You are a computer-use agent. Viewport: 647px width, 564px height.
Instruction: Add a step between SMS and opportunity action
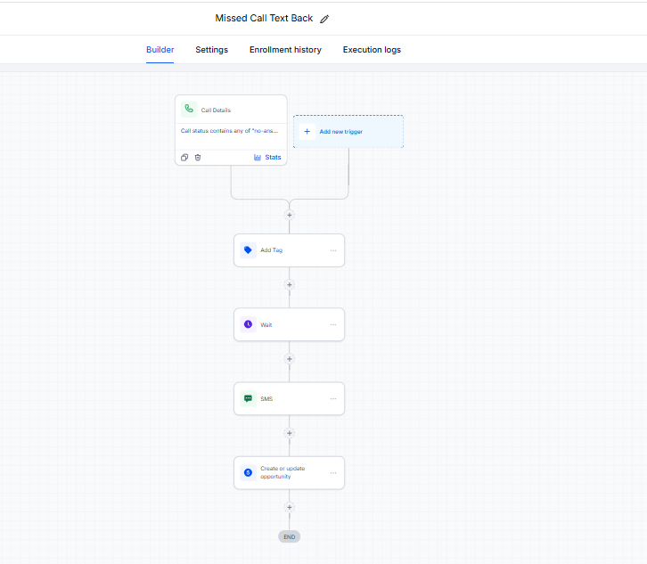[290, 433]
